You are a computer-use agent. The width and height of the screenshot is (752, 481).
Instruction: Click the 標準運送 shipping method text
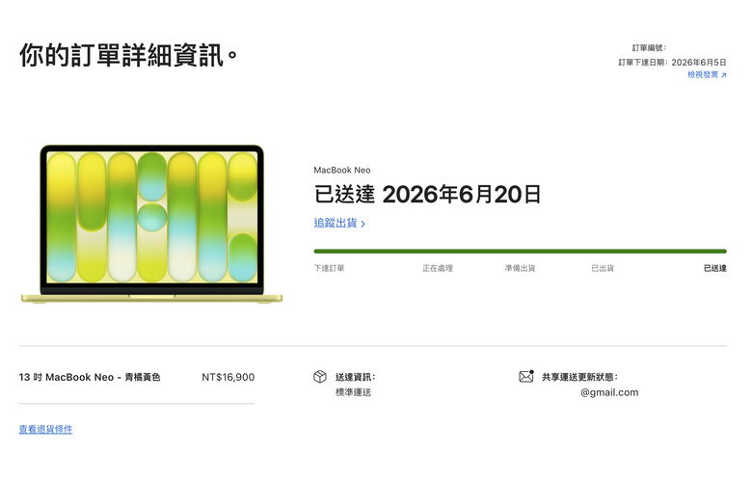coord(354,392)
